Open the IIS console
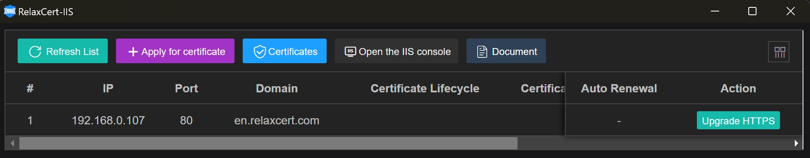 (x=397, y=51)
